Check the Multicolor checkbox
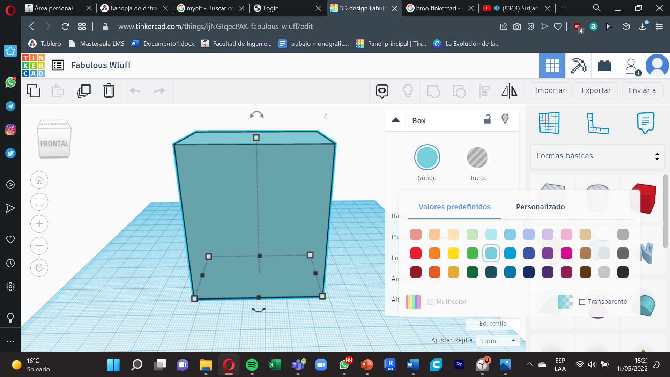This screenshot has height=377, width=670. [x=430, y=302]
